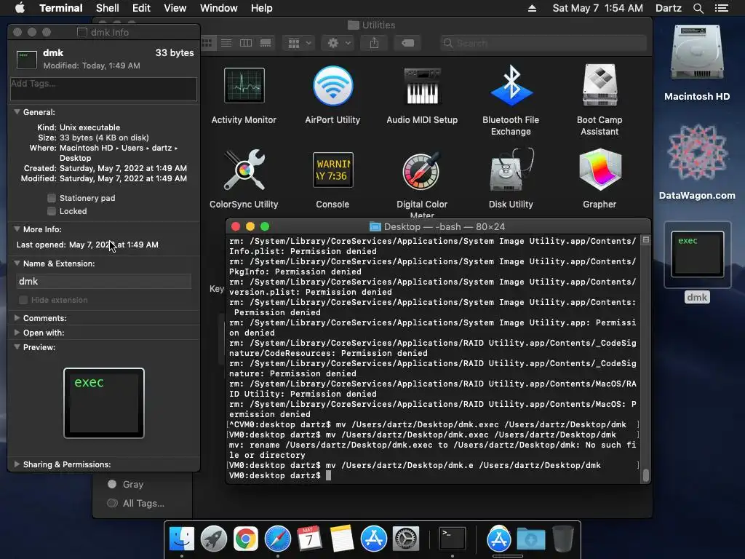Open the Console app icon
The height and width of the screenshot is (559, 745).
332,170
